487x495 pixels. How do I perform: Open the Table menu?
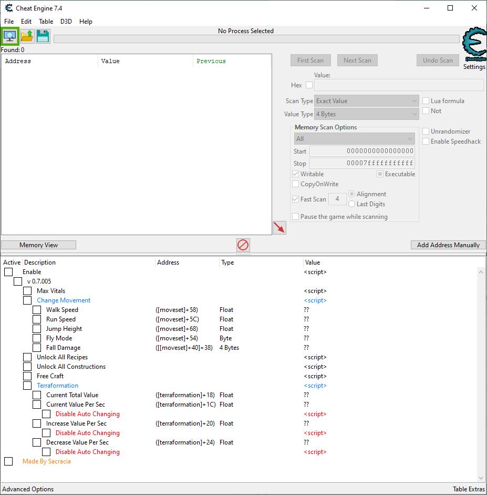pyautogui.click(x=46, y=22)
